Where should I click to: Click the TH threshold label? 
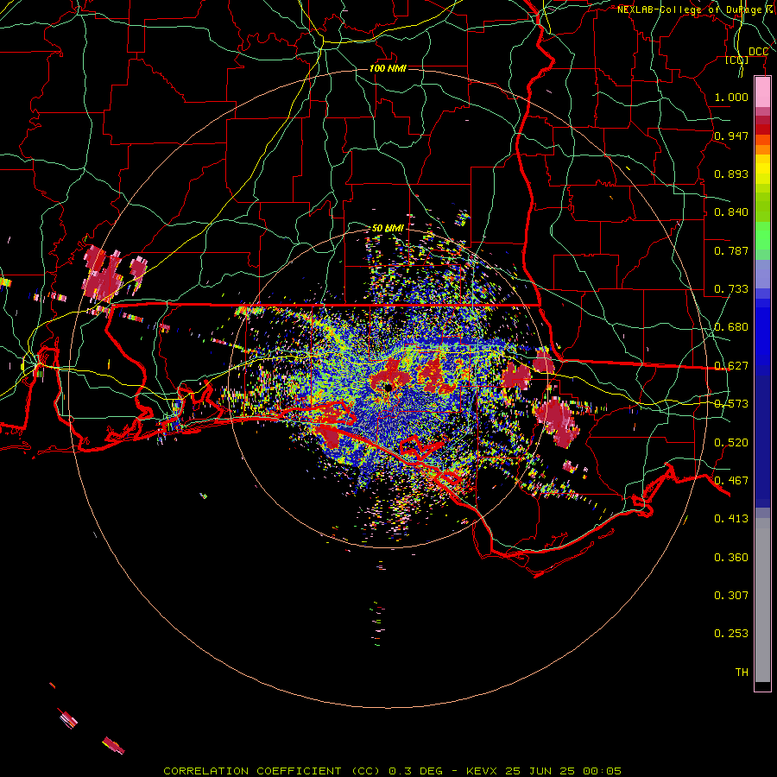(742, 673)
